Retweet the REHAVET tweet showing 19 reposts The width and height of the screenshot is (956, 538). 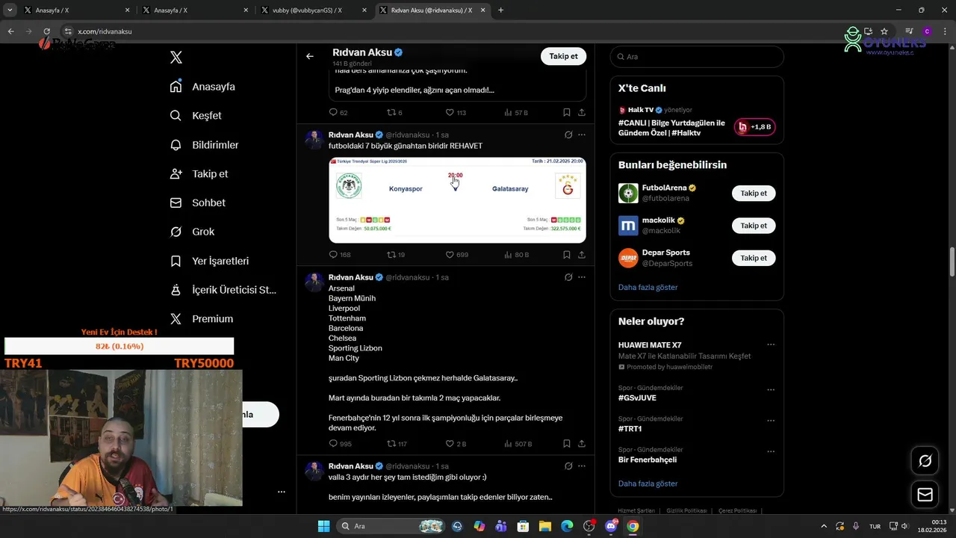coord(391,255)
